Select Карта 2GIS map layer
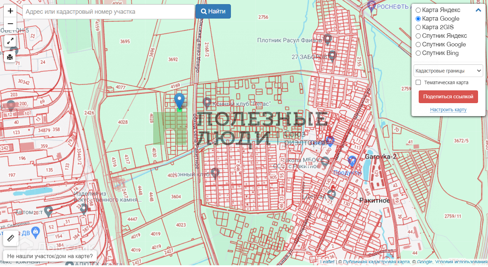 [418, 27]
